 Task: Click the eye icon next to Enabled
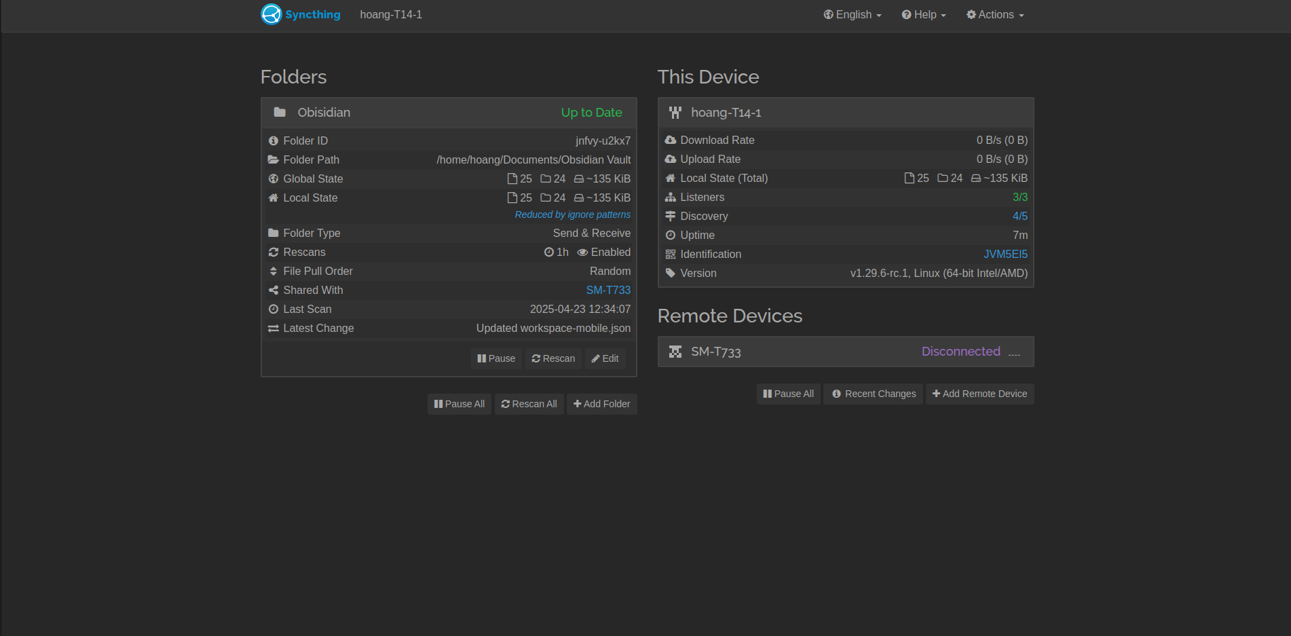pos(582,252)
